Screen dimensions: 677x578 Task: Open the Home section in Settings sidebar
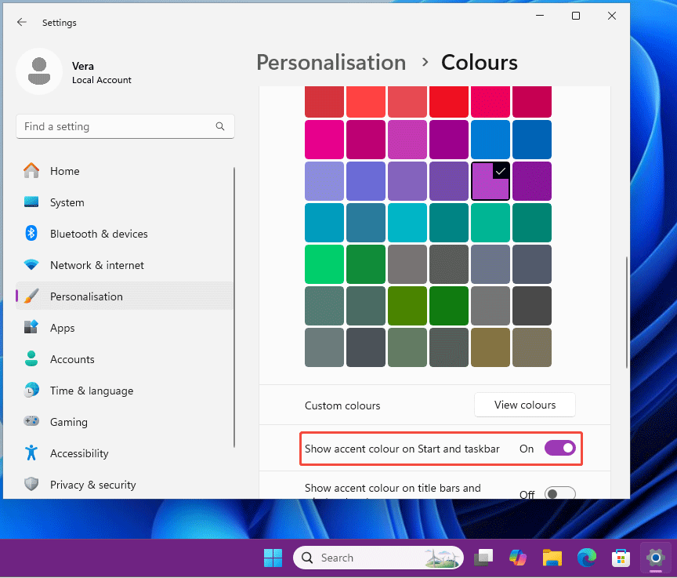(65, 171)
